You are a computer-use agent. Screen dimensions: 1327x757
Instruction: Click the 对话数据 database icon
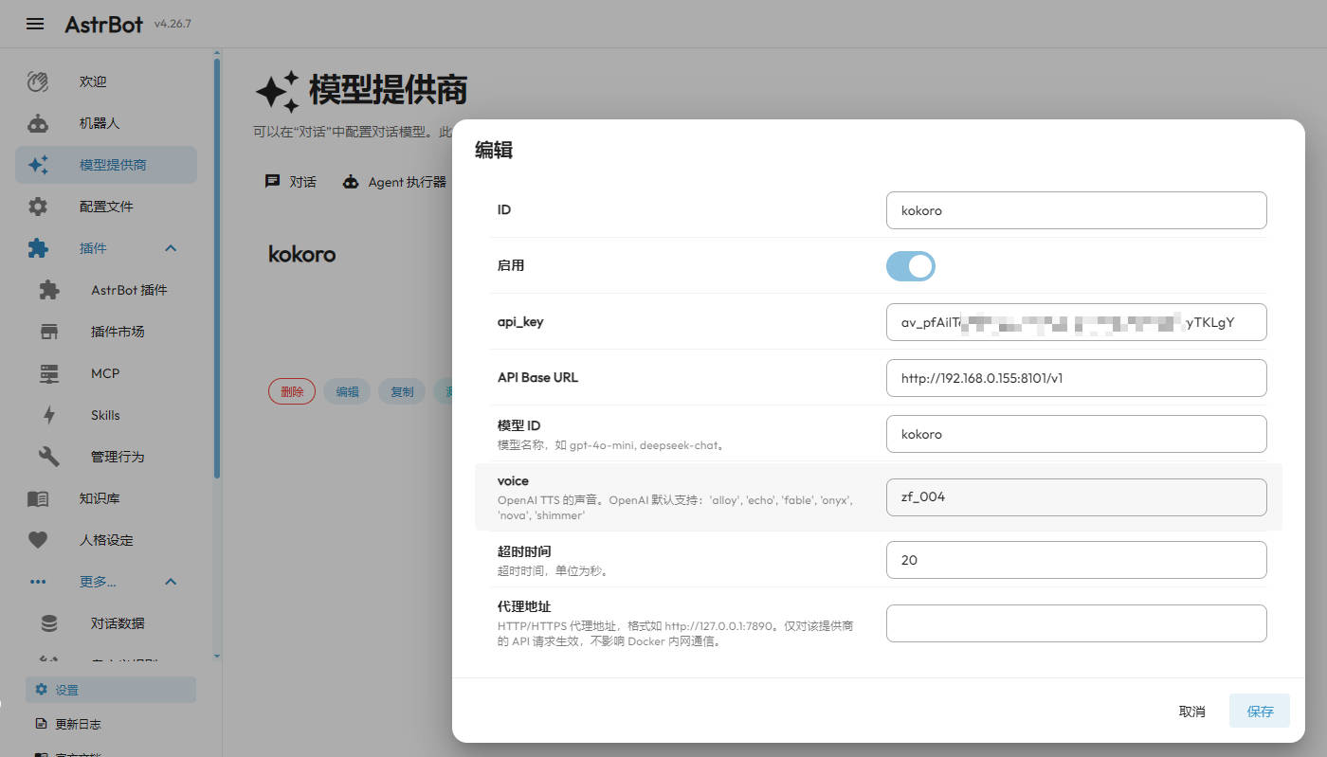(49, 623)
